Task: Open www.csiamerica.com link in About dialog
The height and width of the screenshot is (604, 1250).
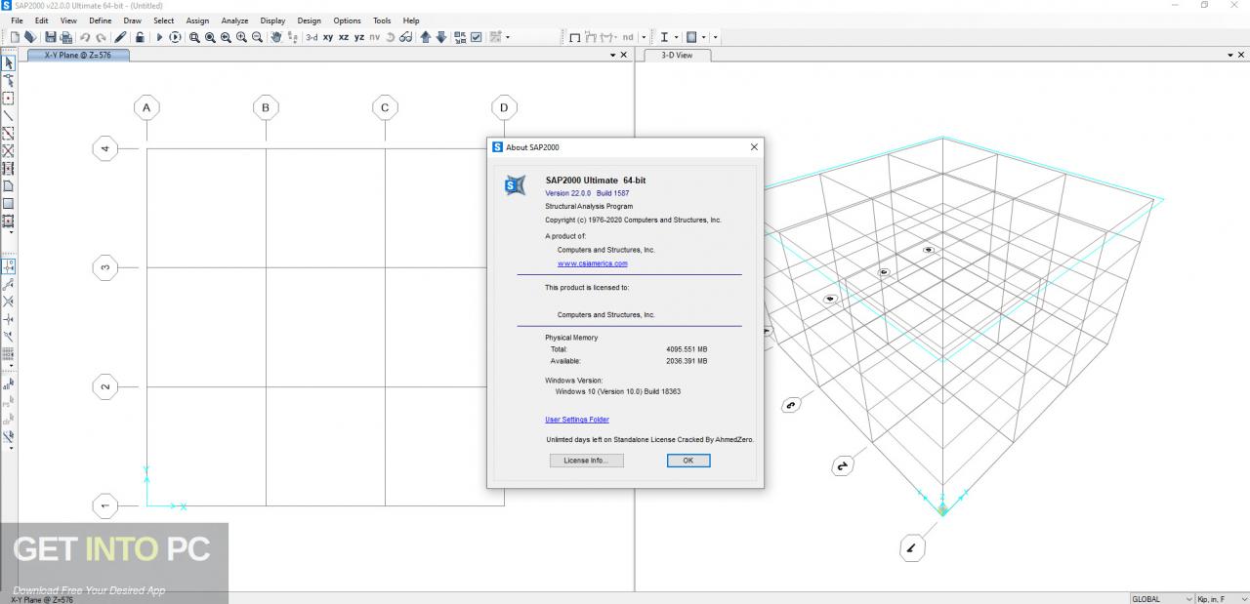Action: [x=592, y=263]
